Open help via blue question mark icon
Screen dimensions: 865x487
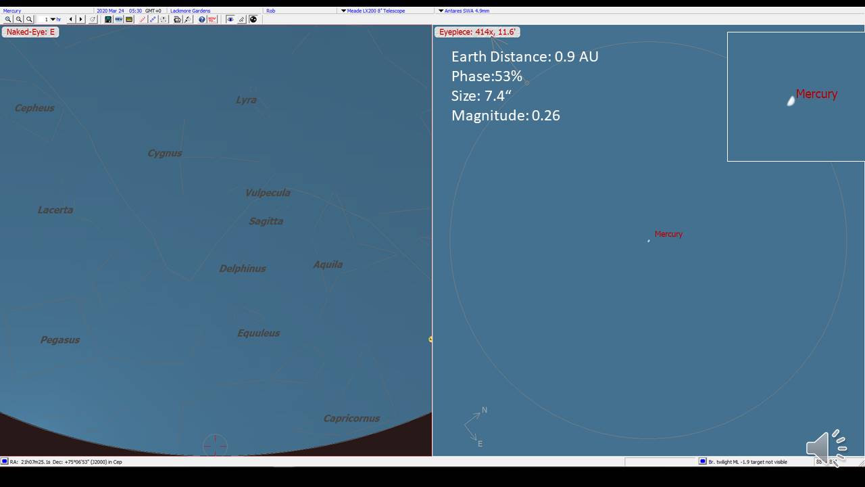click(x=202, y=20)
